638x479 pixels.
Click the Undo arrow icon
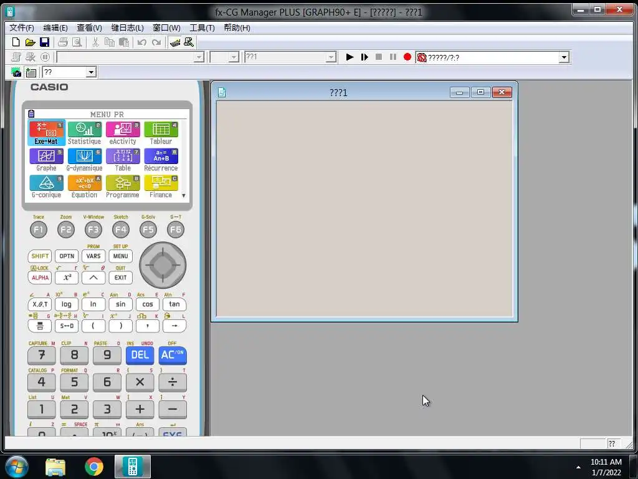(x=141, y=42)
